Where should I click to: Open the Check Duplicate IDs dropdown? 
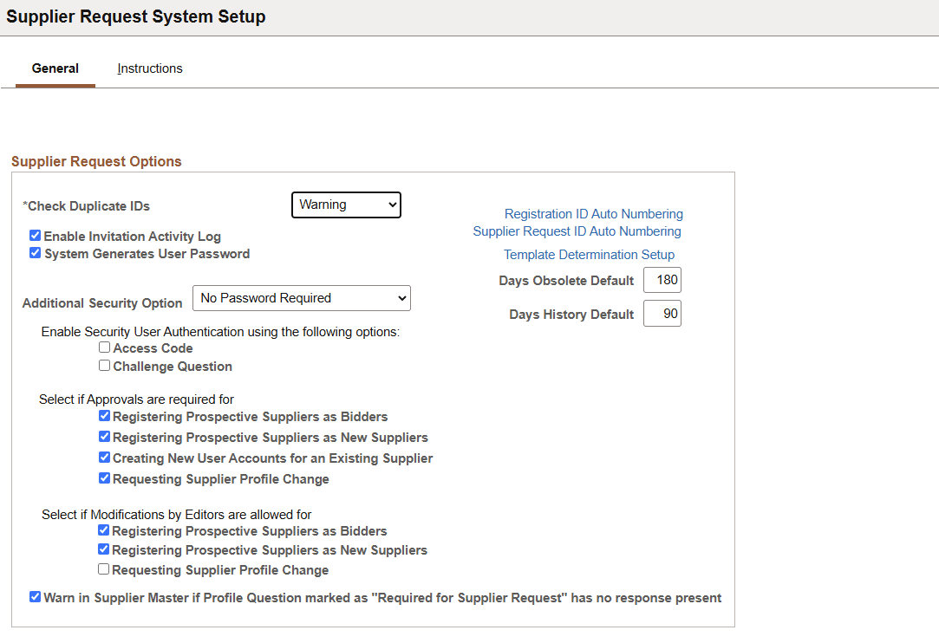346,205
